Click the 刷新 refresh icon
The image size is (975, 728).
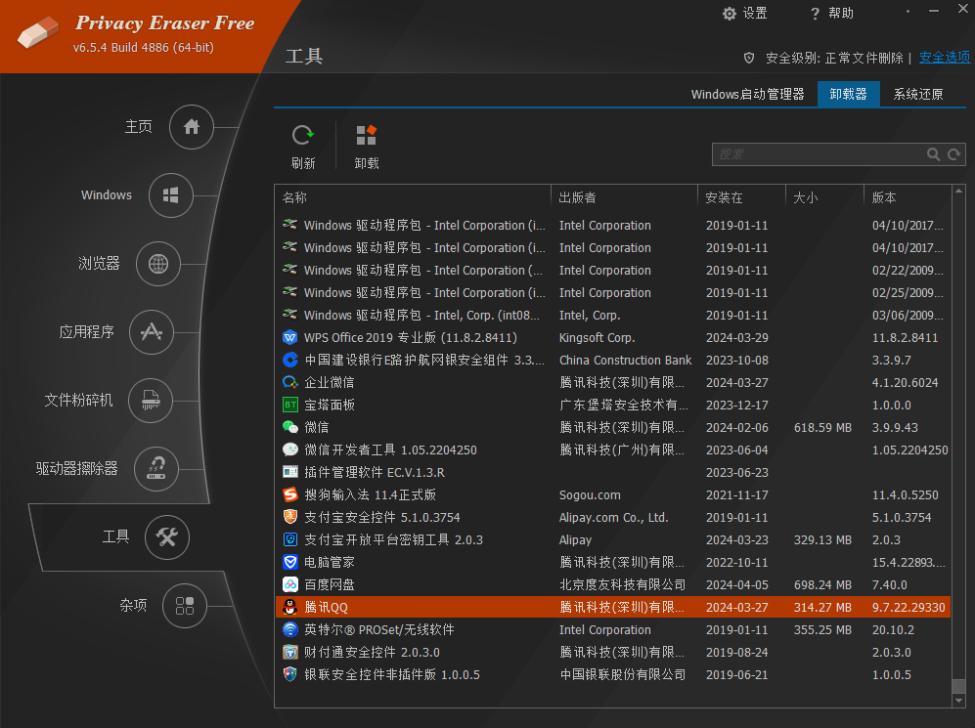pos(303,136)
